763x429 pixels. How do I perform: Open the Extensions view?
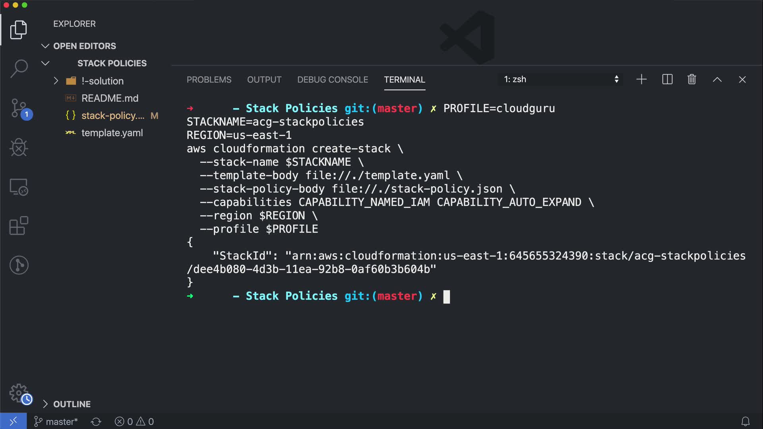tap(18, 226)
